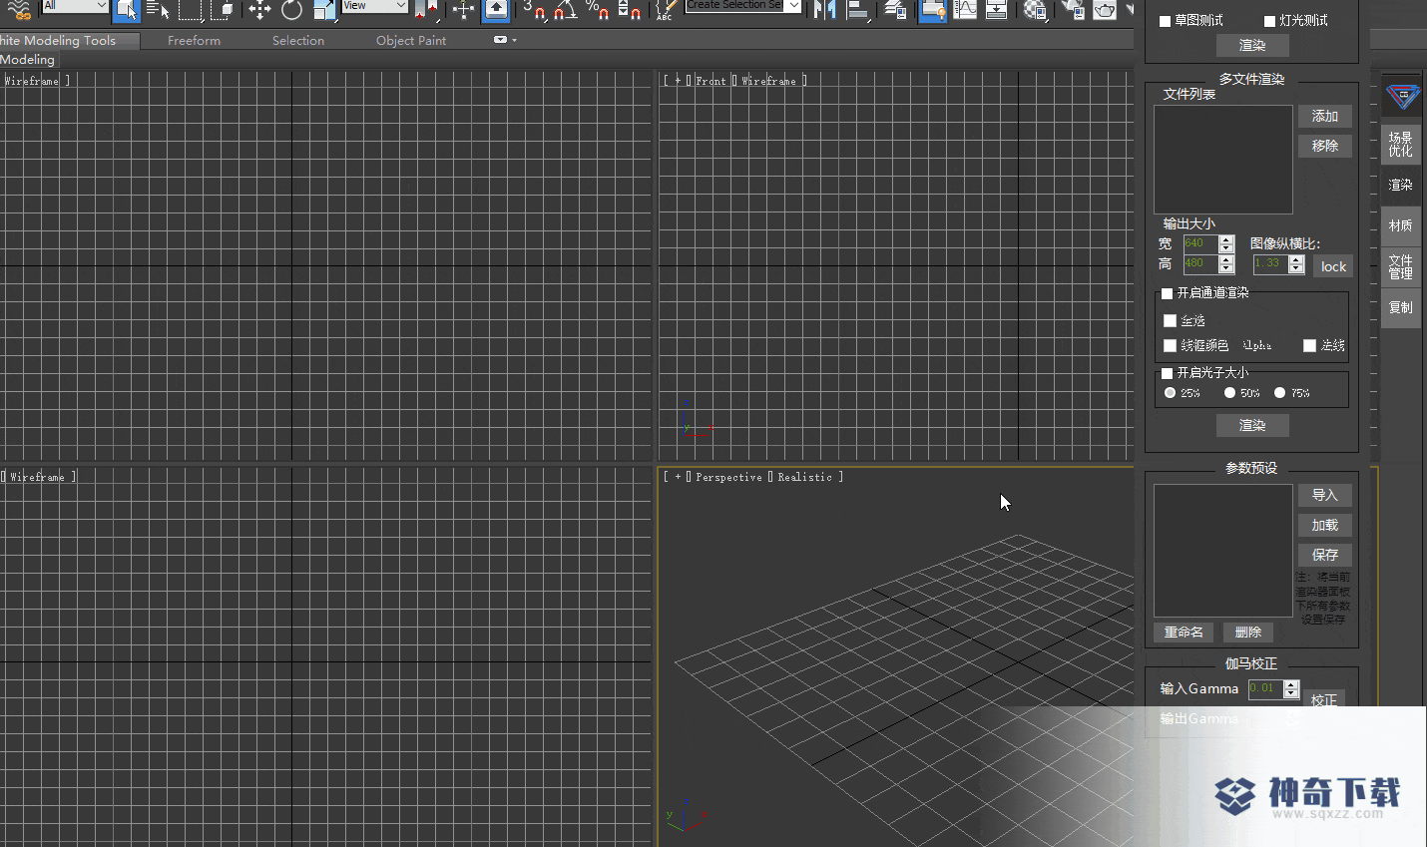Select 25% photon size radio
This screenshot has width=1427, height=847.
(1170, 393)
